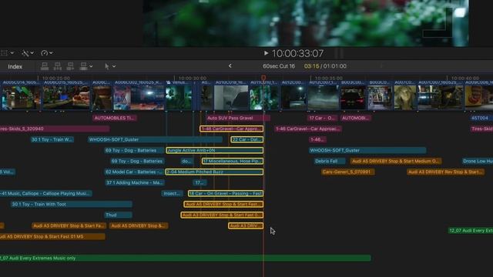
Task: Select Audi A3 DRIVEBY Stop & Start Fast O... clip
Action: [222, 215]
